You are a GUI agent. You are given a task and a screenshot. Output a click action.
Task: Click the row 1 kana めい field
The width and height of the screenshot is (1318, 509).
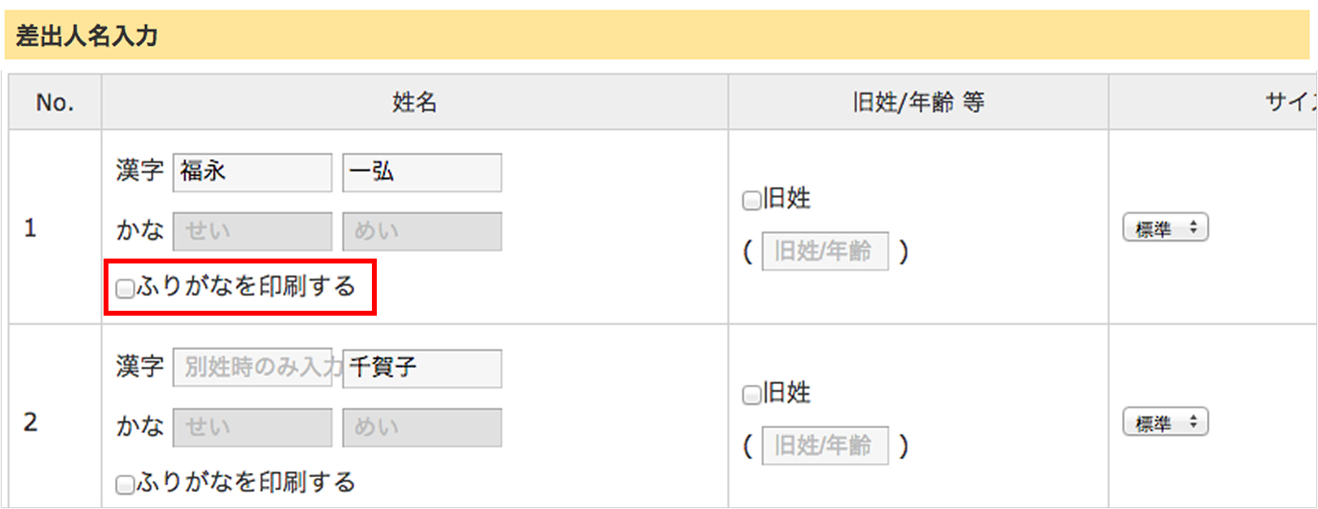[422, 232]
